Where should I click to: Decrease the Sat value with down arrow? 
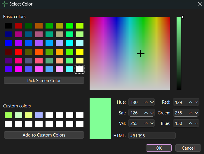[x=152, y=113]
